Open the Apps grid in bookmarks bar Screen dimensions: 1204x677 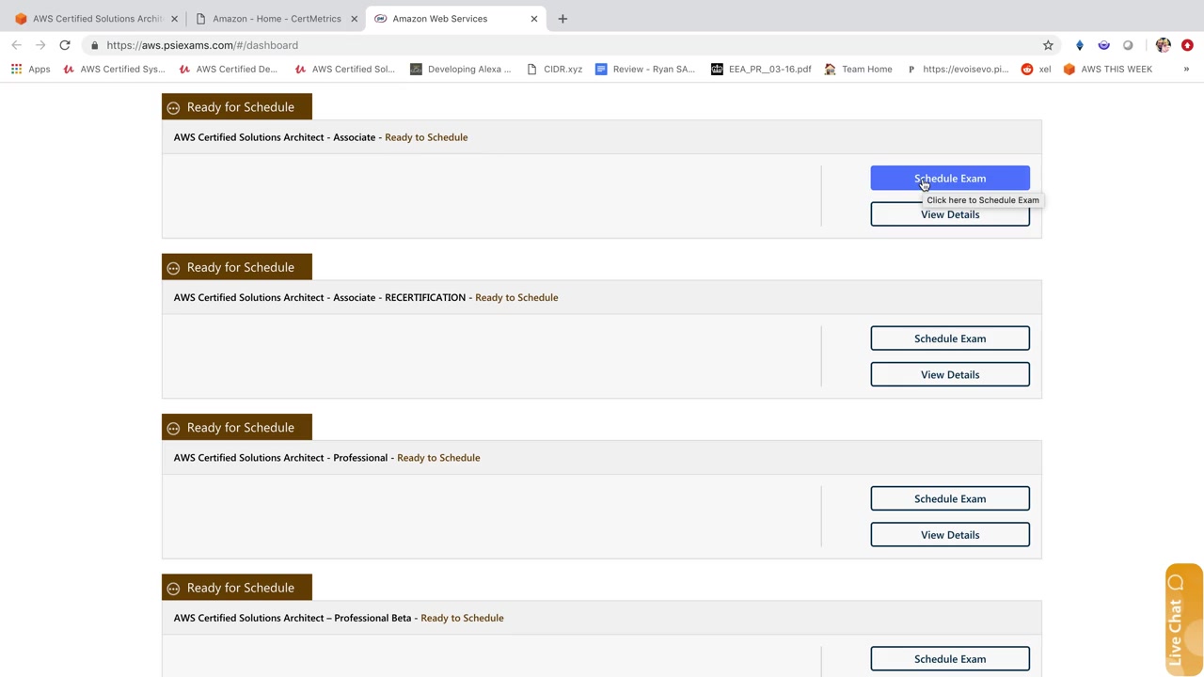click(x=30, y=69)
